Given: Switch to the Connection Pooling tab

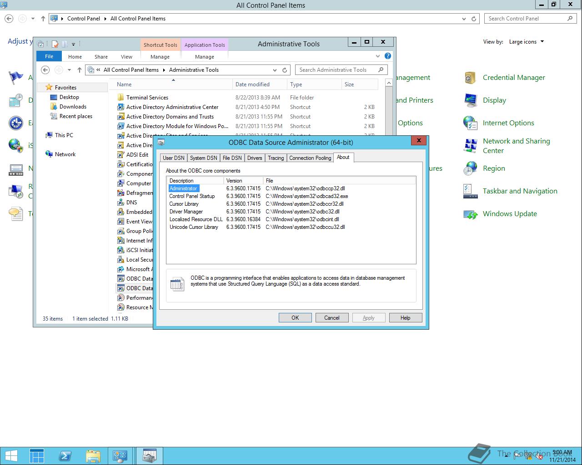Looking at the screenshot, I should click(x=310, y=158).
